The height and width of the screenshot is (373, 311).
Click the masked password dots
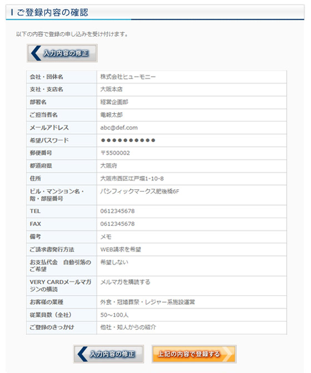click(x=128, y=140)
